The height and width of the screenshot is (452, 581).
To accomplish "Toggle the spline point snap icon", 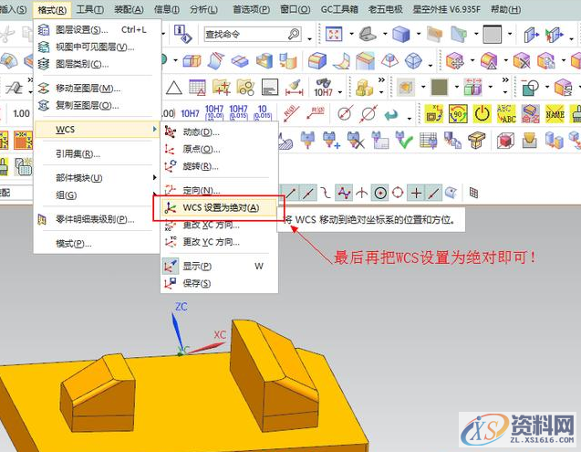I will tap(344, 193).
